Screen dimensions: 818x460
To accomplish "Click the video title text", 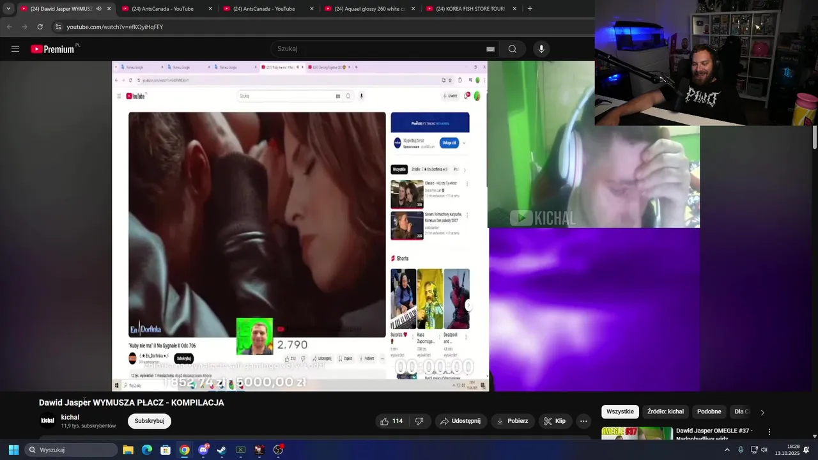I will 132,402.
